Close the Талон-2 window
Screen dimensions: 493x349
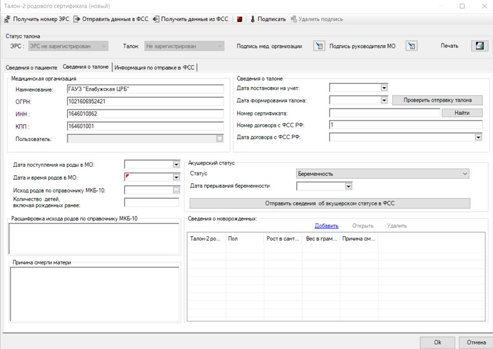484,6
